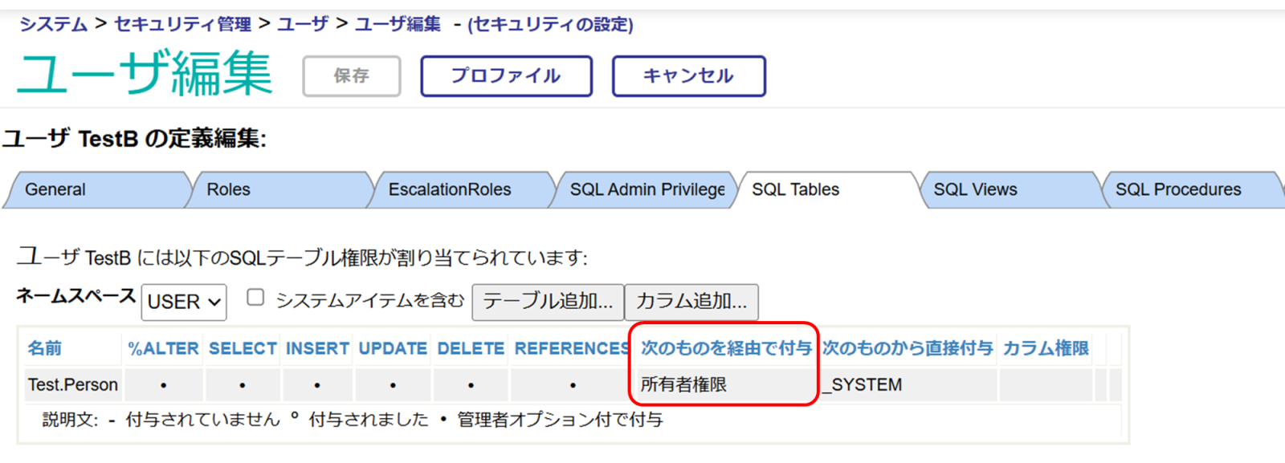
Task: Open the USER namespace dropdown
Action: (x=184, y=302)
